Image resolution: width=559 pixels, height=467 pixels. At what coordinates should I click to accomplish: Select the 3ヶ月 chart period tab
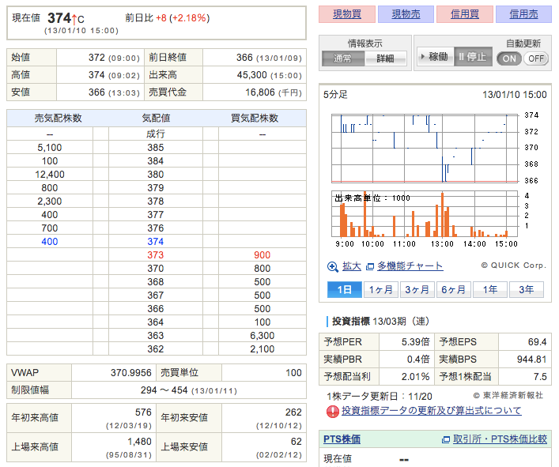(x=417, y=290)
